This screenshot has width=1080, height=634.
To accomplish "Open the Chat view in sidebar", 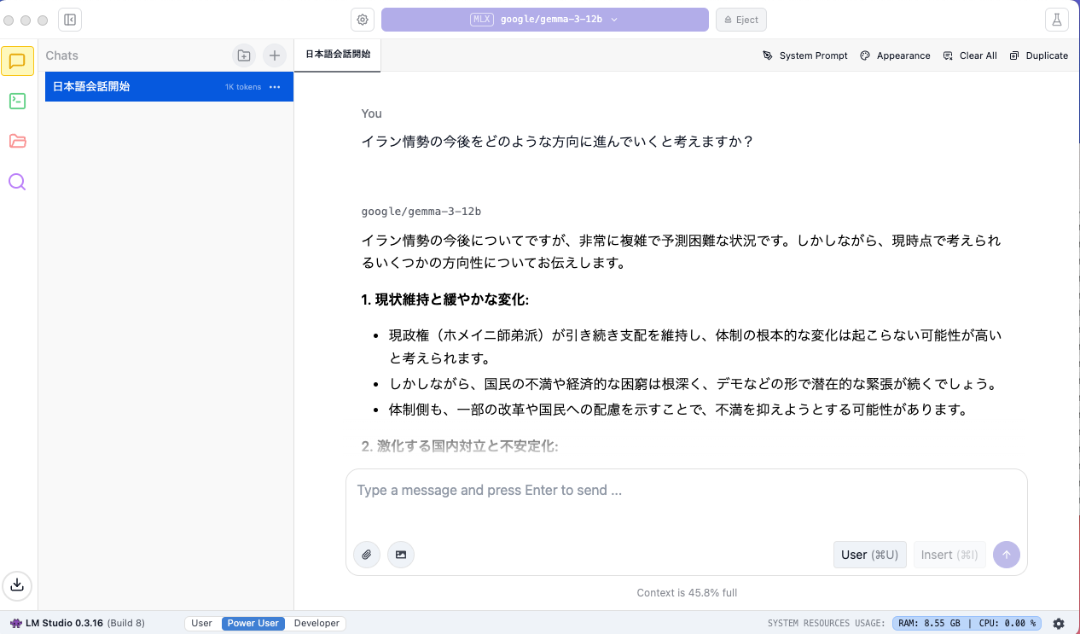I will (x=18, y=61).
